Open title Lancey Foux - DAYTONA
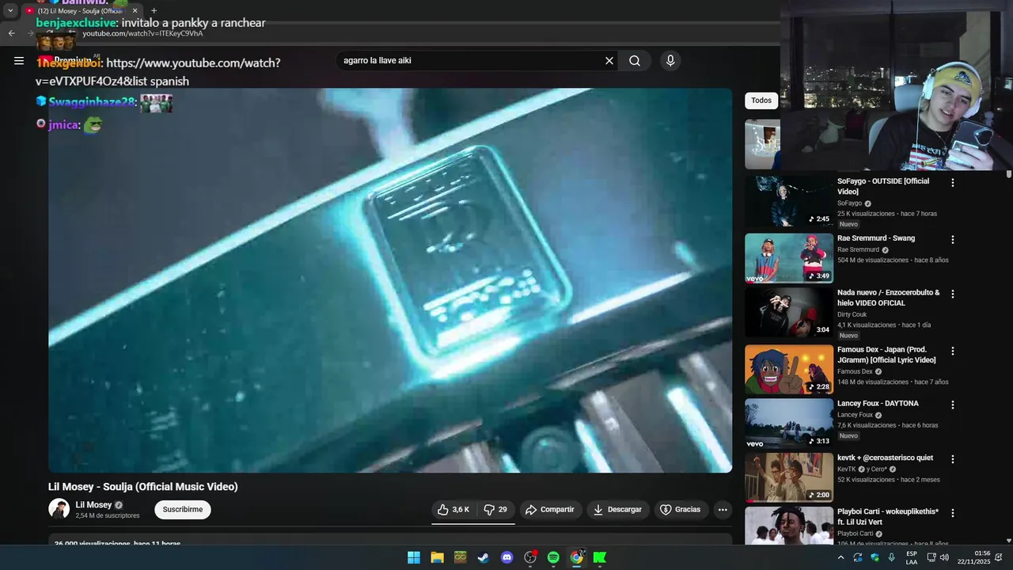The width and height of the screenshot is (1013, 570). click(878, 404)
